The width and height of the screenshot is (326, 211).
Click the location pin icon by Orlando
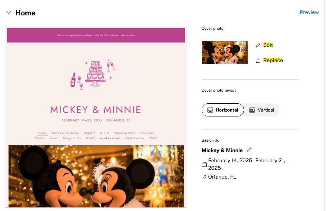(204, 177)
